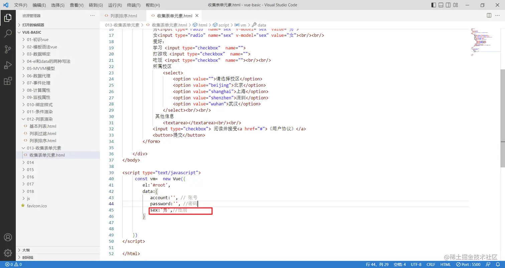Screen dimensions: 505x268
Task: Click the errors and warnings indicator
Action: click(x=13, y=264)
